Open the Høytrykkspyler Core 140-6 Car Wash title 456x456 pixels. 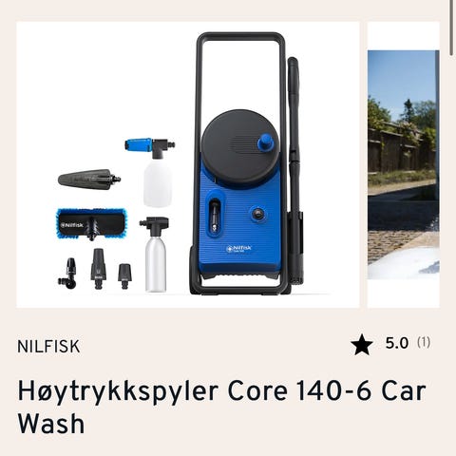(221, 408)
